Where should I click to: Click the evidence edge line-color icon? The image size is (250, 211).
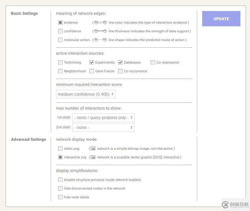[100, 23]
